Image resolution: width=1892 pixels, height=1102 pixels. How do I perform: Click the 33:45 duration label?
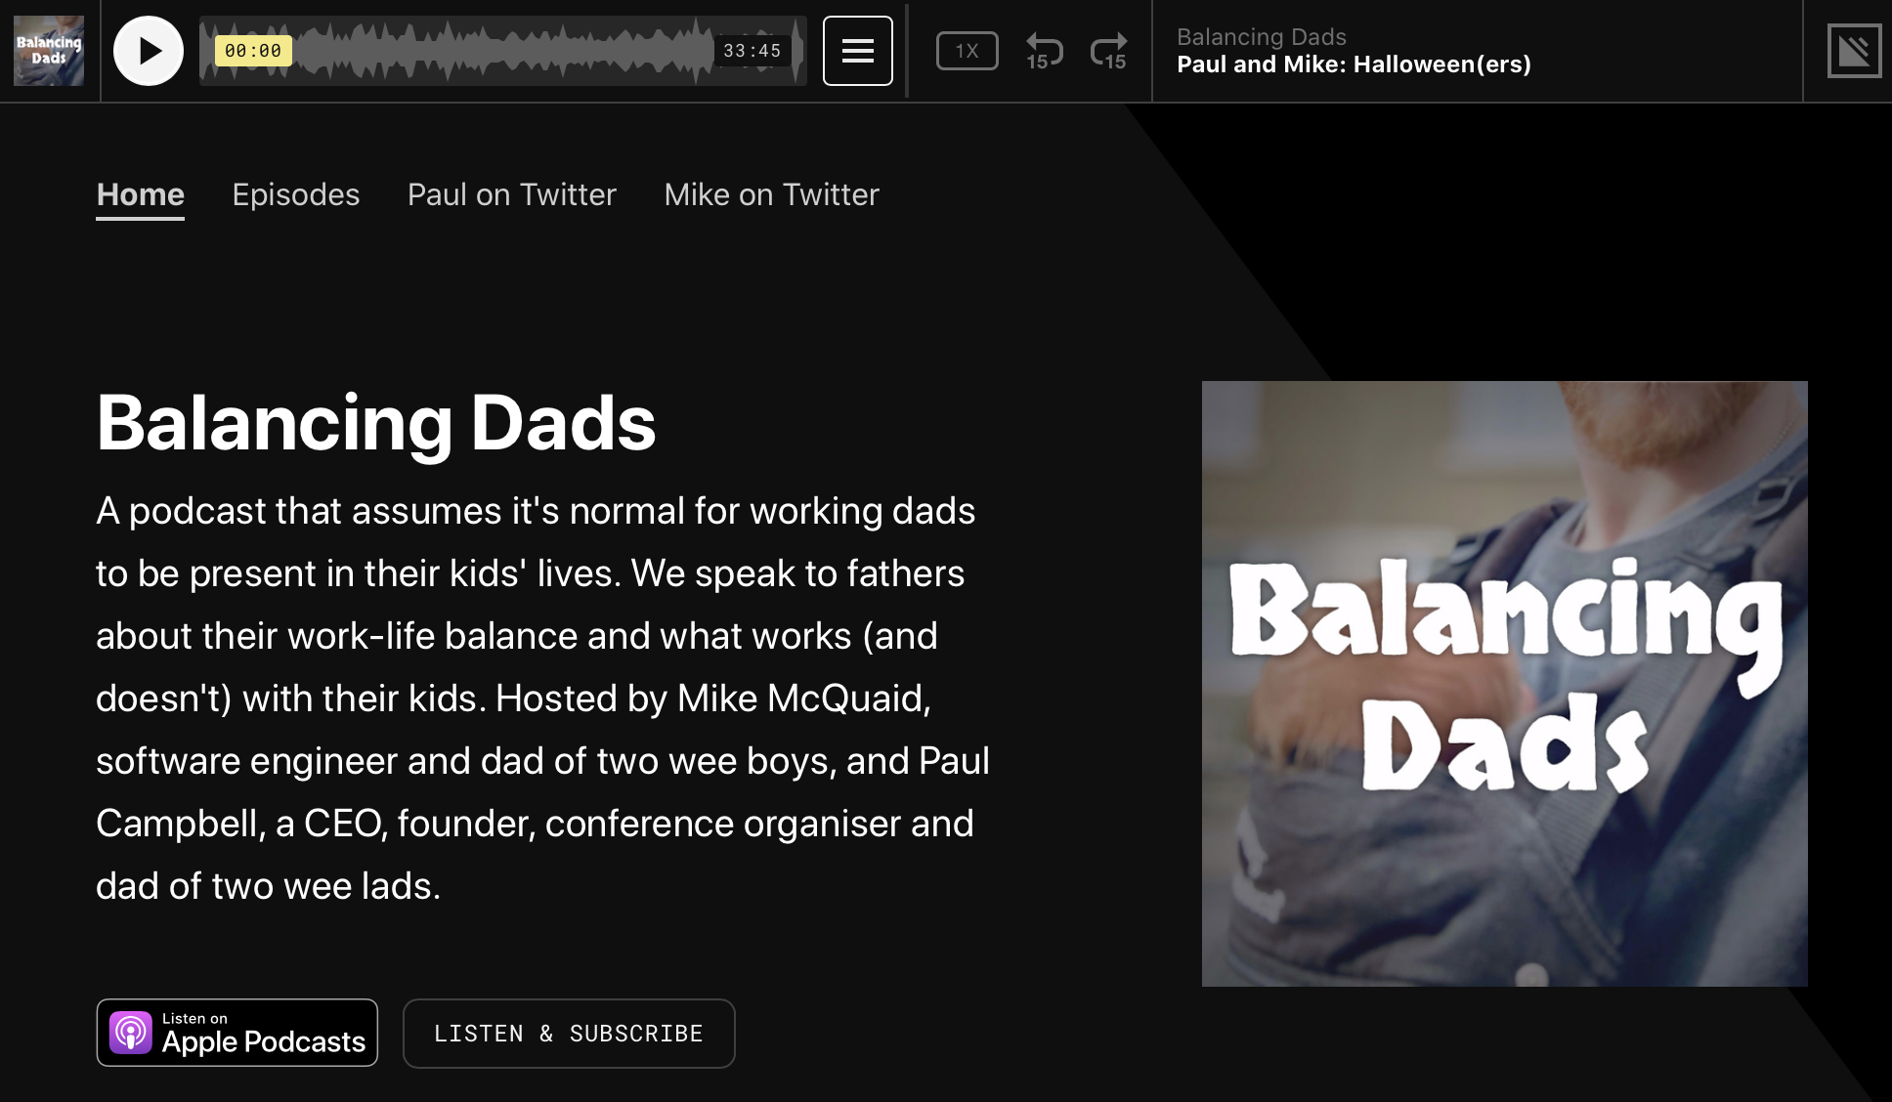752,51
